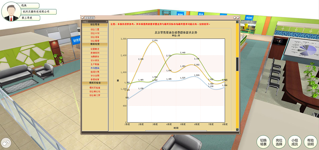Open 帮助说明 help button

click(310, 142)
